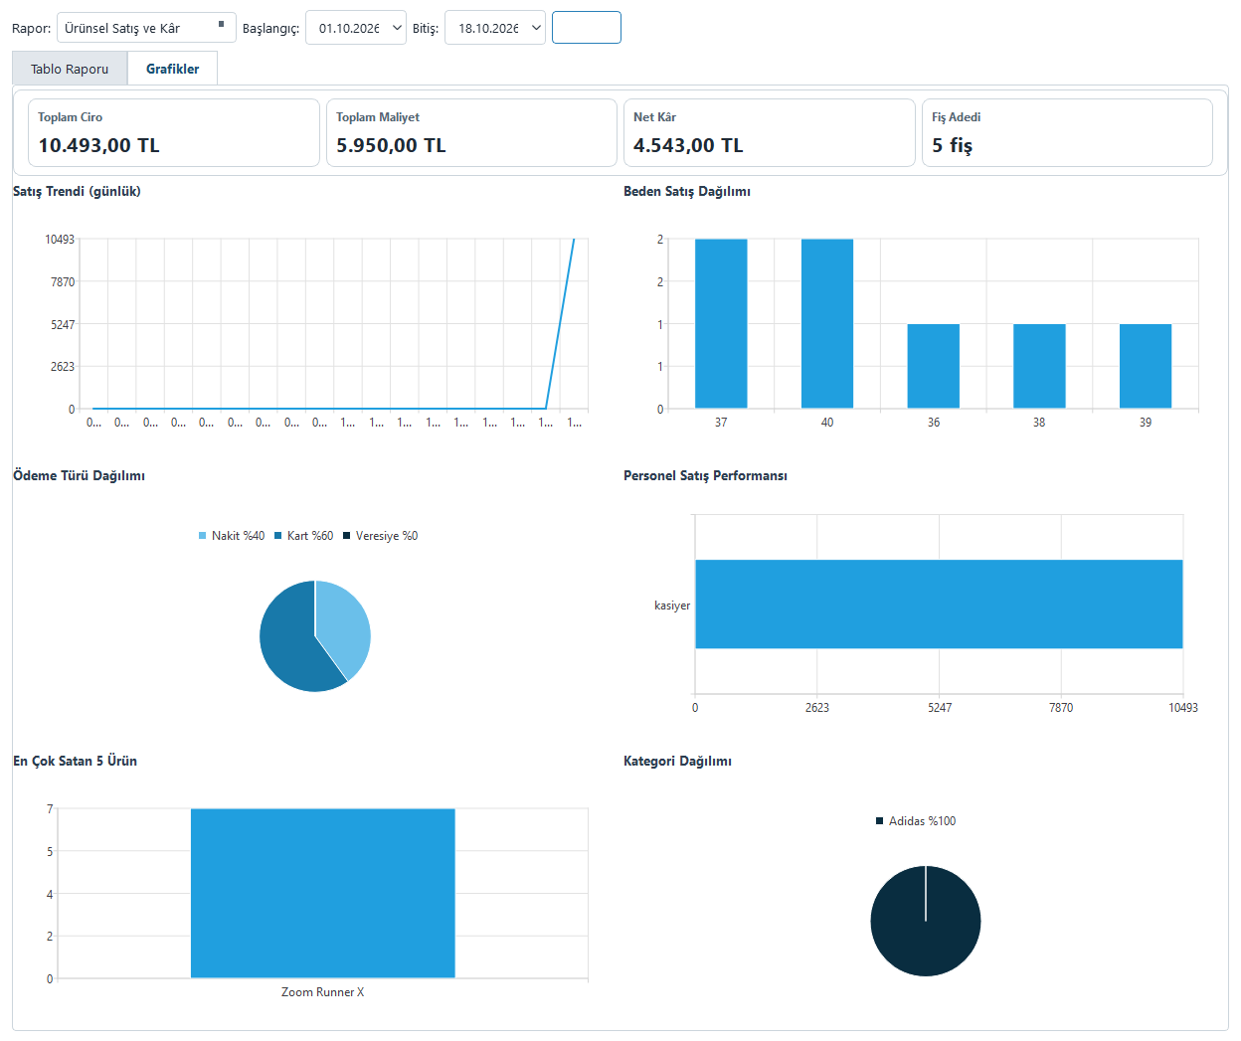This screenshot has height=1041, width=1241.
Task: Click the bar for size 37
Action: (721, 323)
